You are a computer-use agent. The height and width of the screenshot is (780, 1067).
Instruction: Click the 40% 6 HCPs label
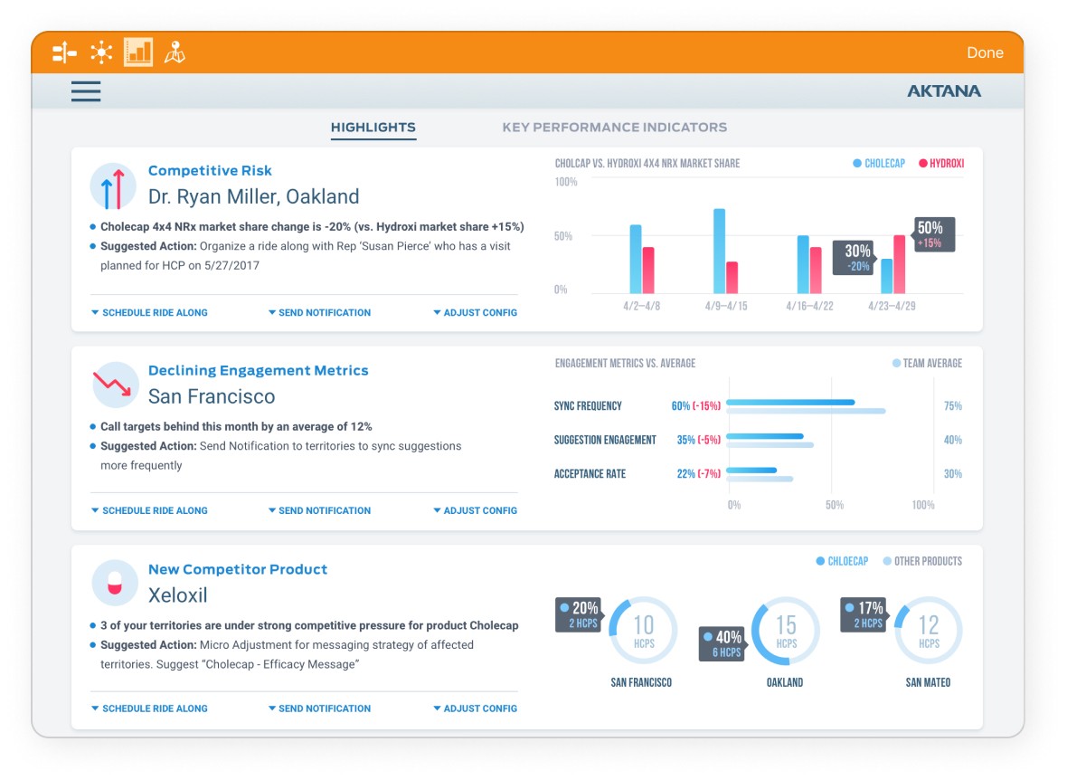722,643
